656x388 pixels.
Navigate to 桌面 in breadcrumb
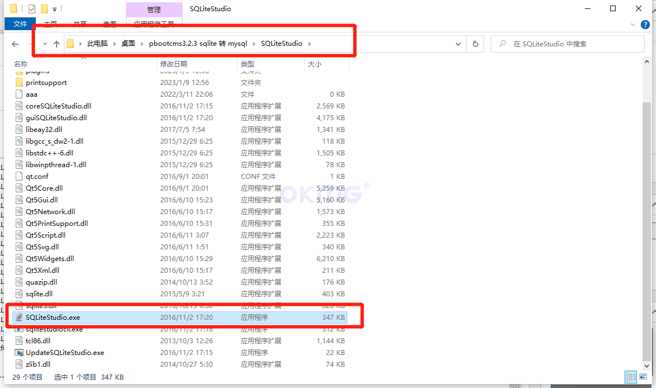click(128, 44)
